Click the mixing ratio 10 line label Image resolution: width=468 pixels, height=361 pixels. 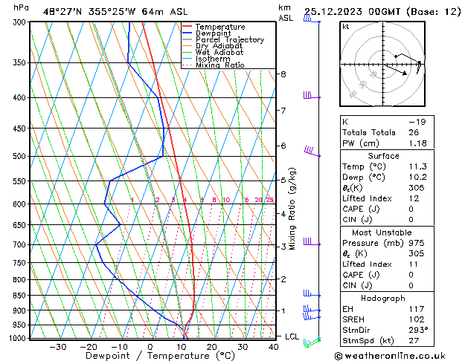(x=226, y=200)
